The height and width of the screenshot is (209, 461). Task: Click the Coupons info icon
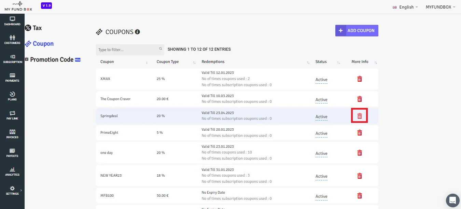(138, 32)
